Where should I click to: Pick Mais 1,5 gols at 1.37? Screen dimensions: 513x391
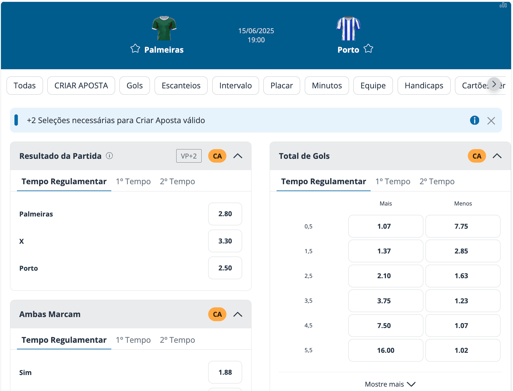click(386, 251)
